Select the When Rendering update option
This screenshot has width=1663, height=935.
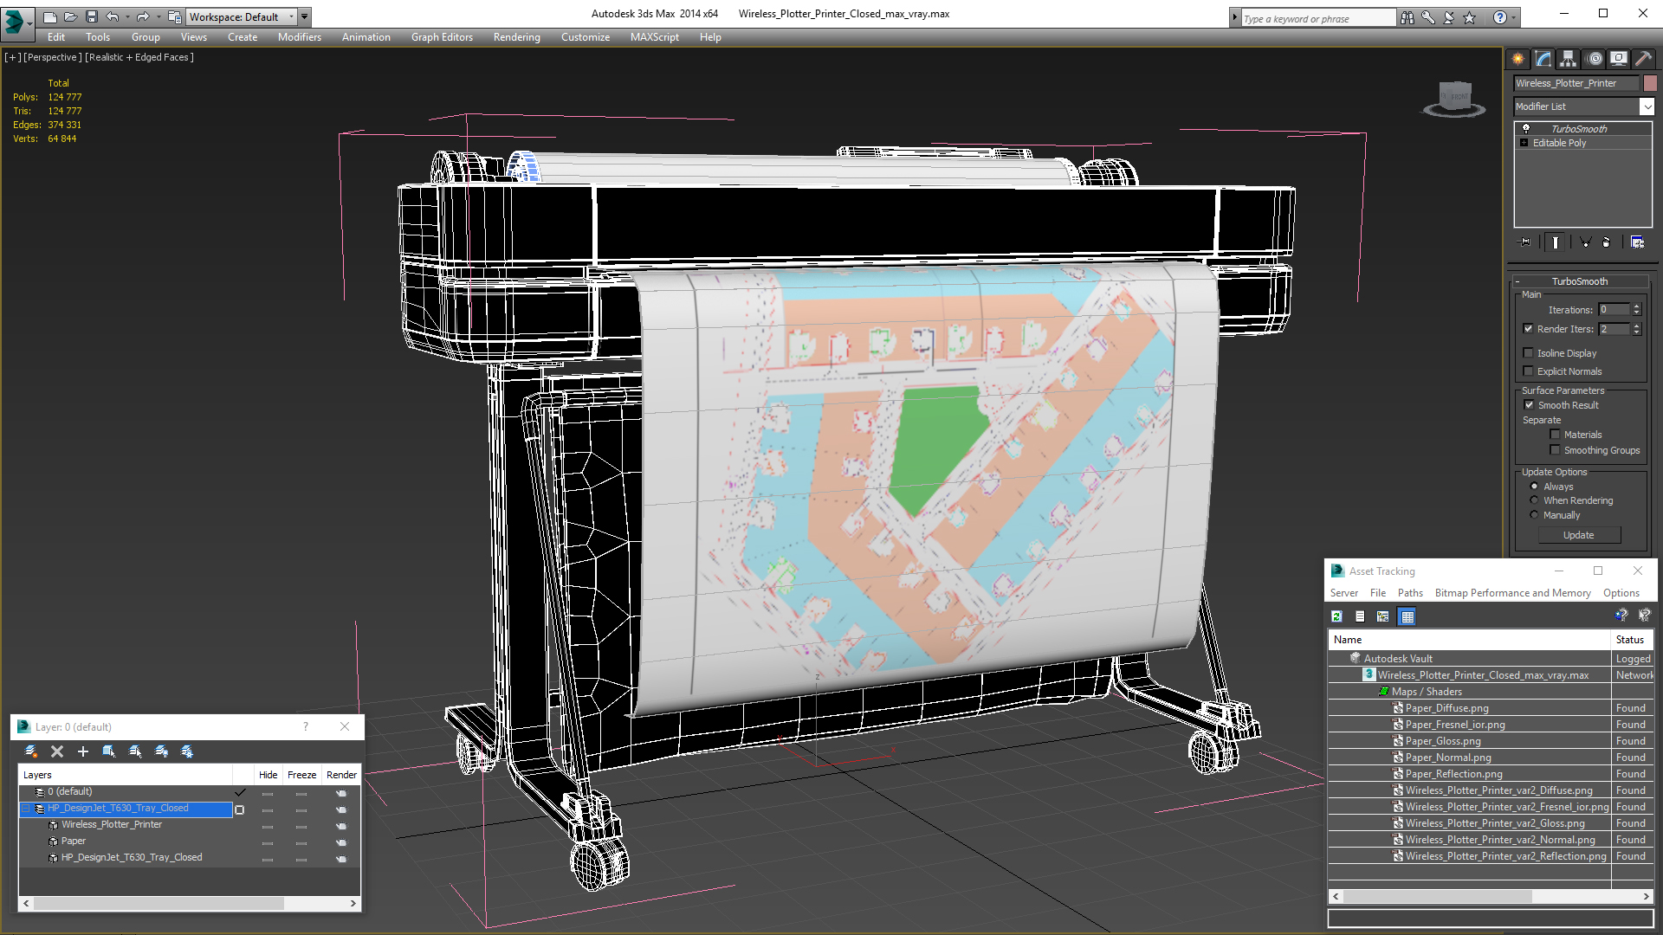[1534, 500]
